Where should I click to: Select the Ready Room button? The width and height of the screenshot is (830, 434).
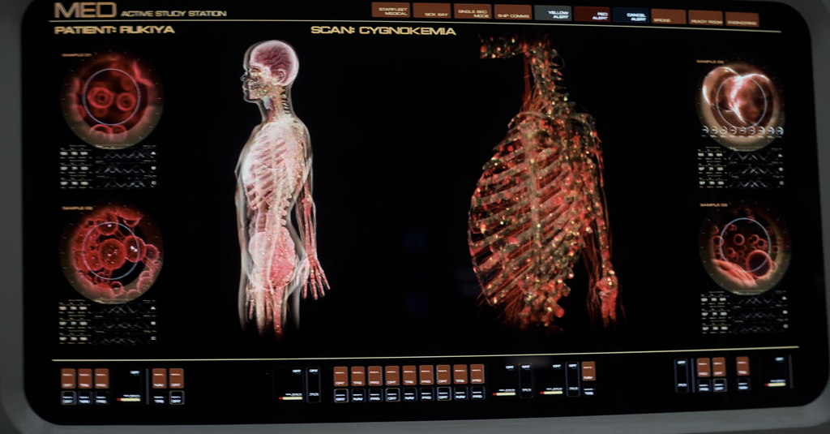[x=706, y=19]
